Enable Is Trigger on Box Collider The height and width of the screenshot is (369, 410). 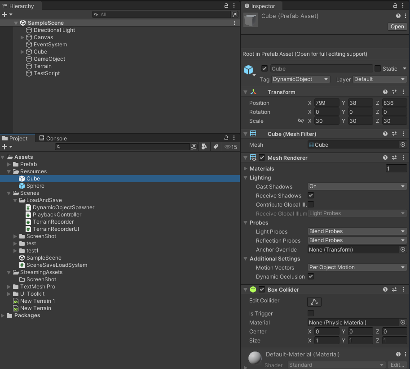[311, 313]
